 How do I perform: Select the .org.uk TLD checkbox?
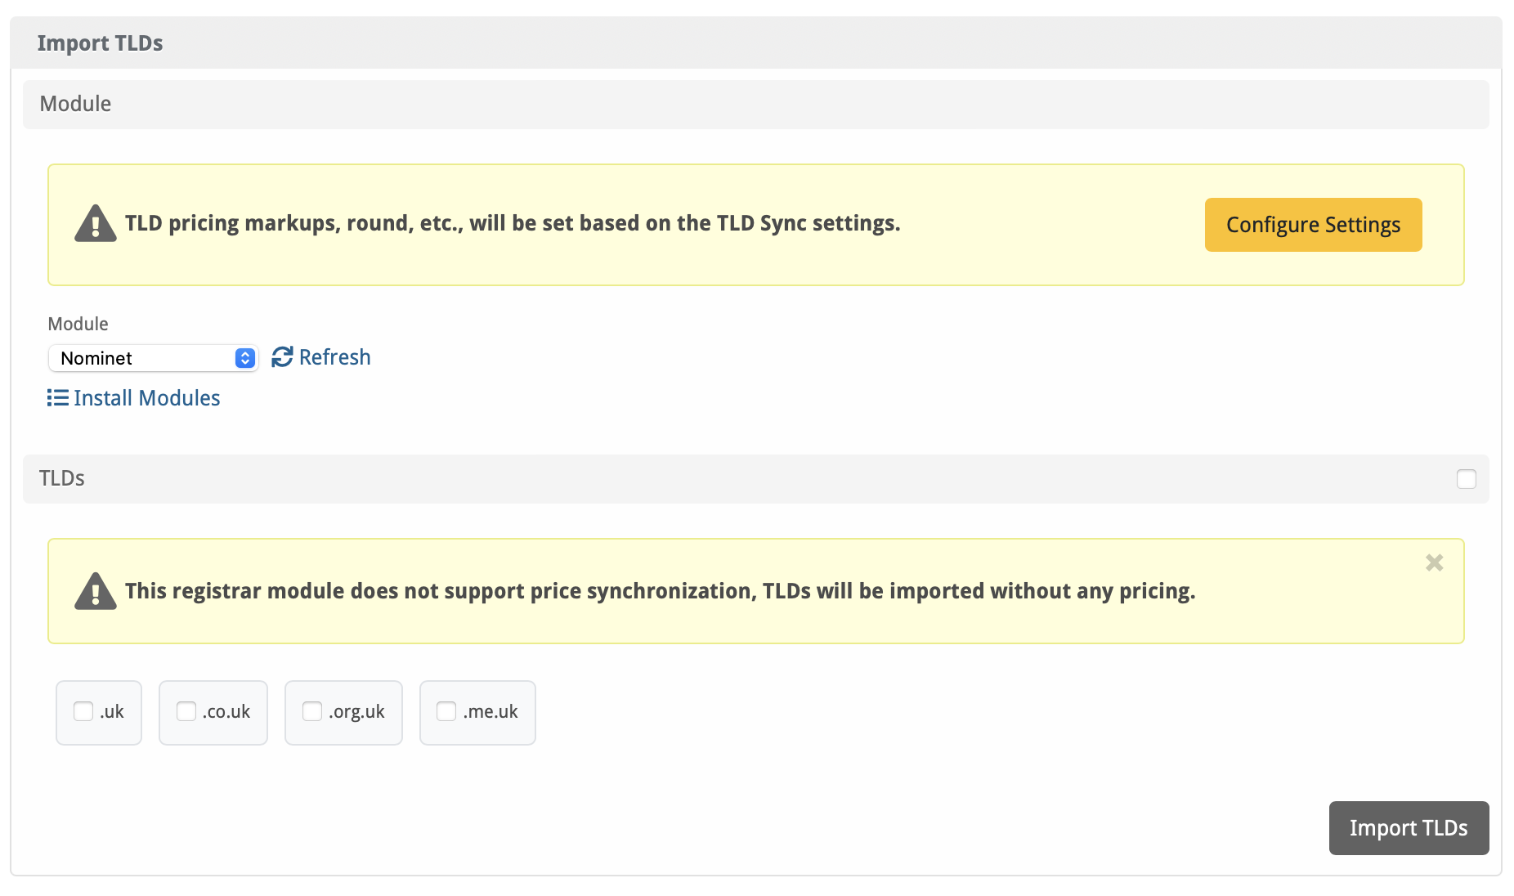click(312, 711)
